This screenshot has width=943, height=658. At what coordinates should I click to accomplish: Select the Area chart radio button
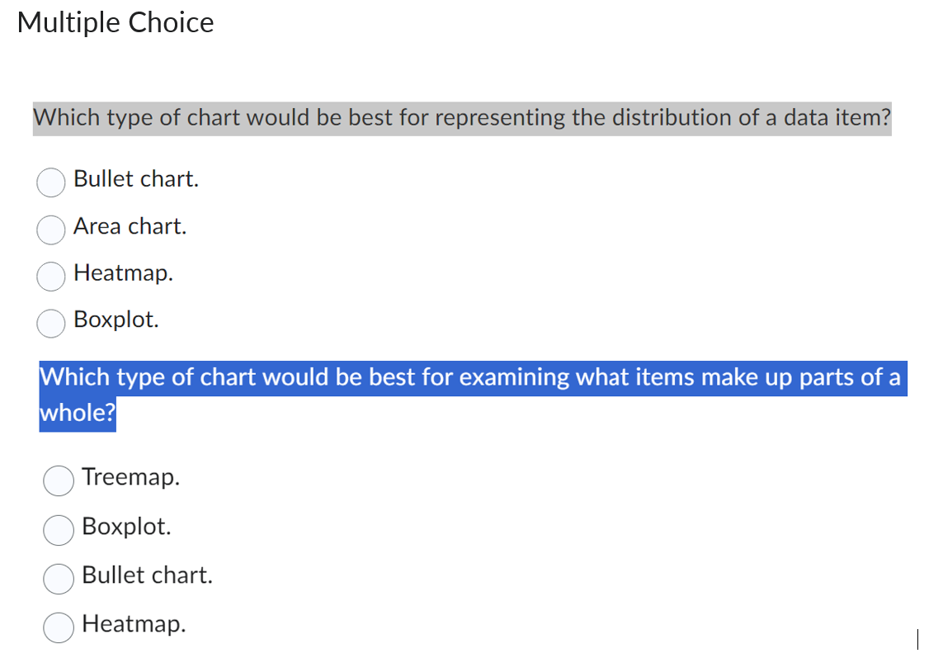(50, 230)
